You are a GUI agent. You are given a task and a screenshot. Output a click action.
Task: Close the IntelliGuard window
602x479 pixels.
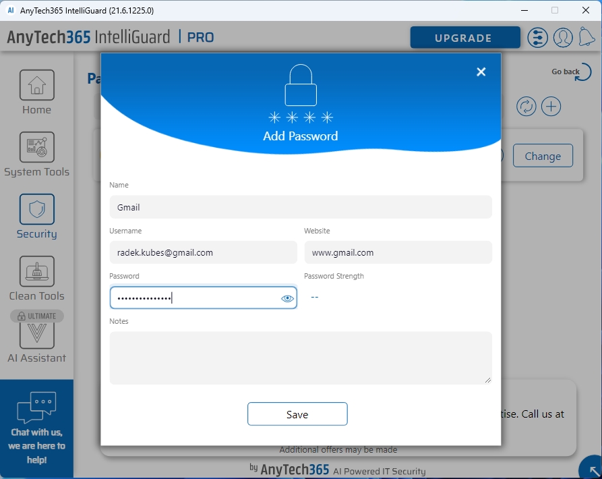[586, 10]
